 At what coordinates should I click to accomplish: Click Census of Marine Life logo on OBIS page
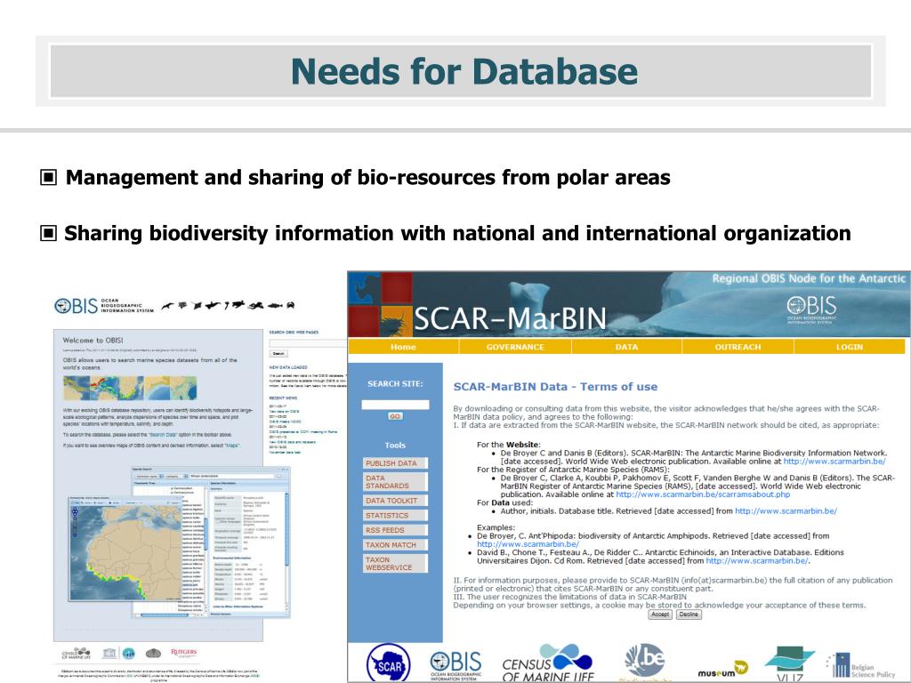77,653
